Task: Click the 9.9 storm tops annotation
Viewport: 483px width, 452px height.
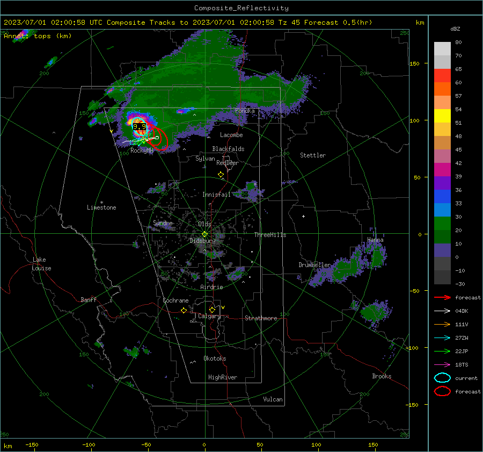Action: pos(140,126)
